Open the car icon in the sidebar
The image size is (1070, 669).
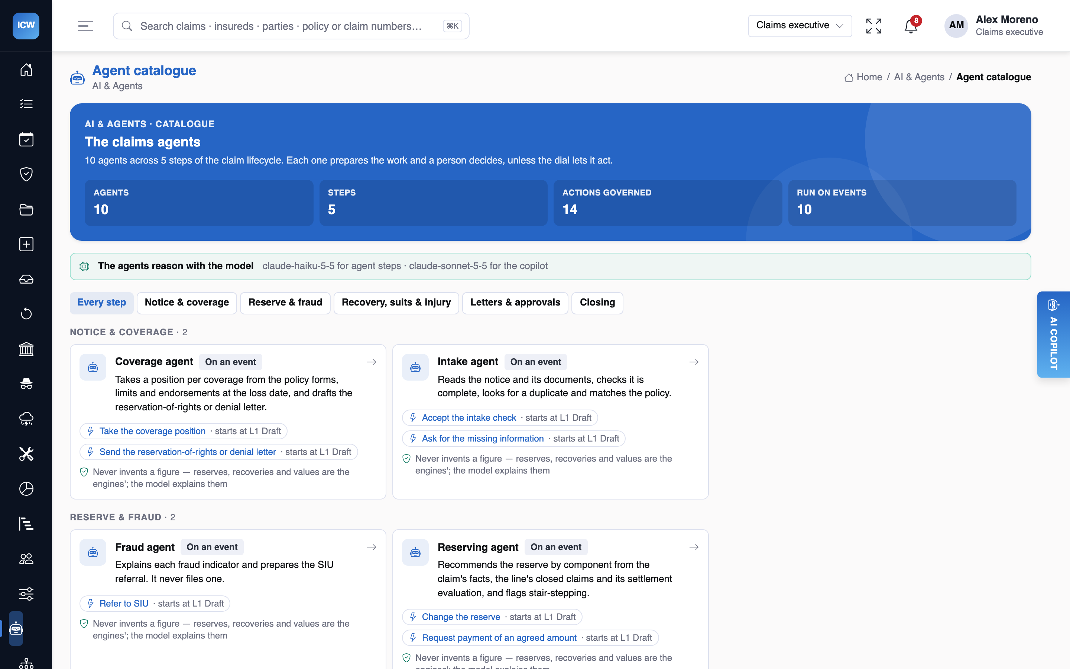[x=26, y=279]
